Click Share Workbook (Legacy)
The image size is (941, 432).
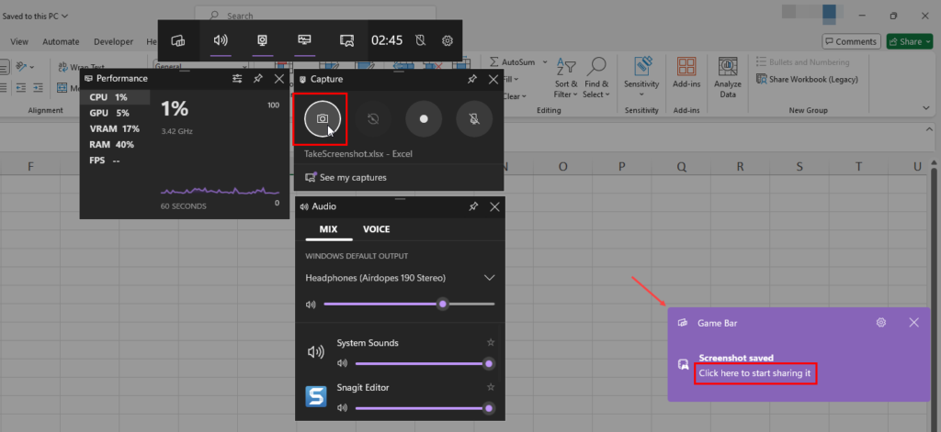[807, 79]
